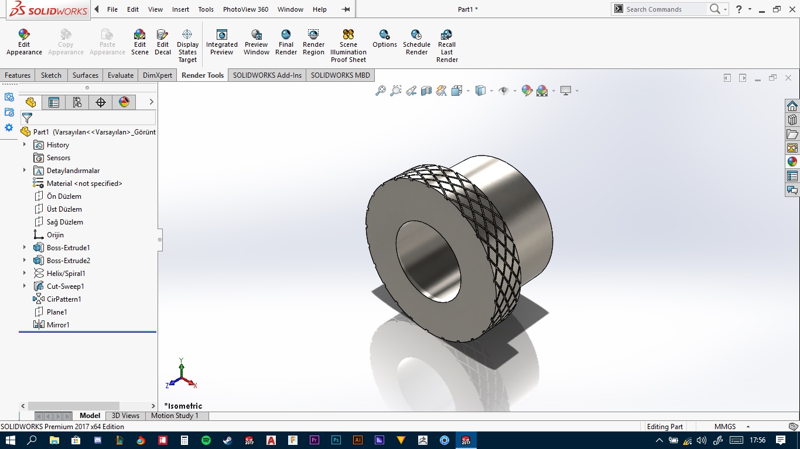The width and height of the screenshot is (800, 449).
Task: Open the Preview Window tool
Action: (x=257, y=35)
